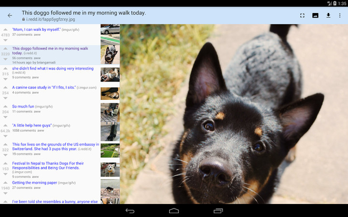The image size is (348, 217).
Task: Click the image view icon in the toolbar
Action: tap(315, 15)
